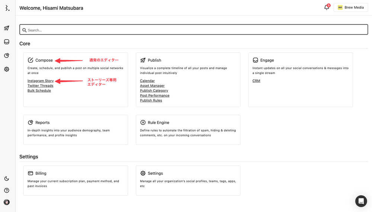Open the Asset Manager link
Image resolution: width=372 pixels, height=212 pixels.
pyautogui.click(x=152, y=86)
